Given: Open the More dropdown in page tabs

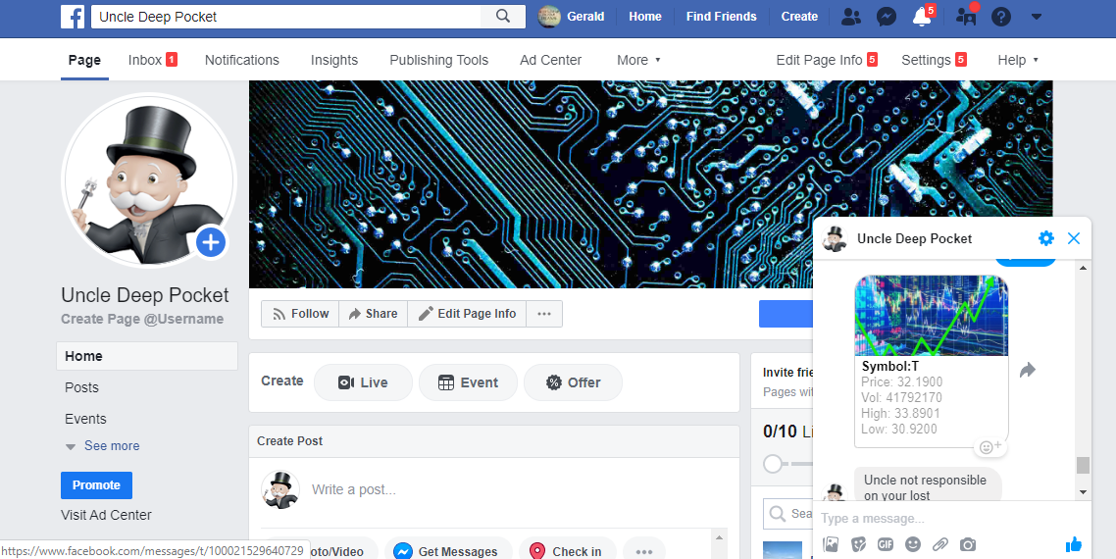Looking at the screenshot, I should pos(638,60).
